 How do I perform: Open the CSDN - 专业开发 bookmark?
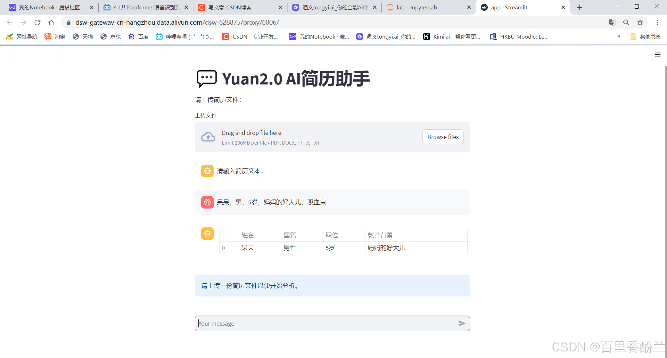point(250,36)
